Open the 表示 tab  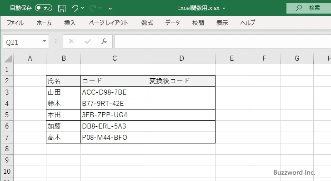[222, 23]
